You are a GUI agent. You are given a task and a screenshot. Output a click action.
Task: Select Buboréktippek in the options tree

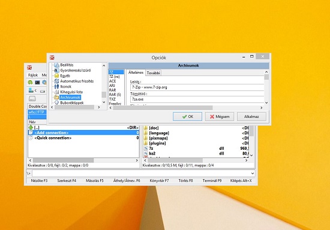point(72,102)
